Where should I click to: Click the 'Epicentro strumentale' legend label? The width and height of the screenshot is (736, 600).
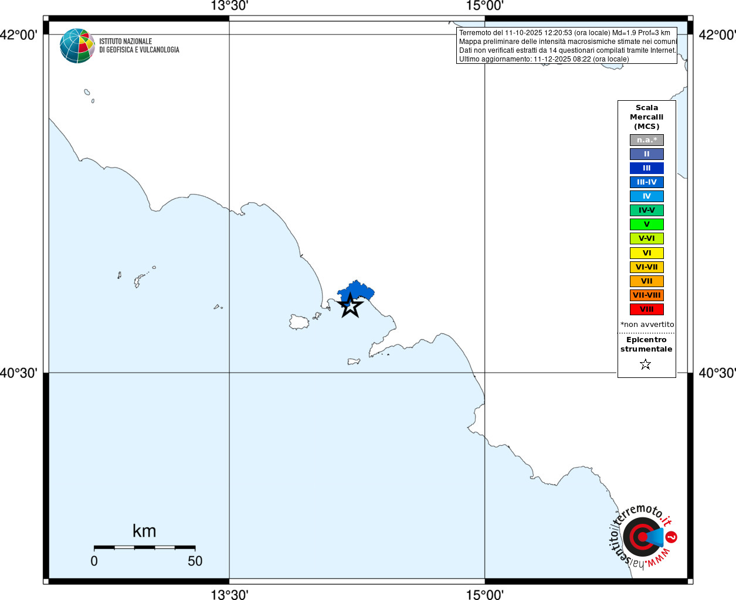tap(646, 345)
